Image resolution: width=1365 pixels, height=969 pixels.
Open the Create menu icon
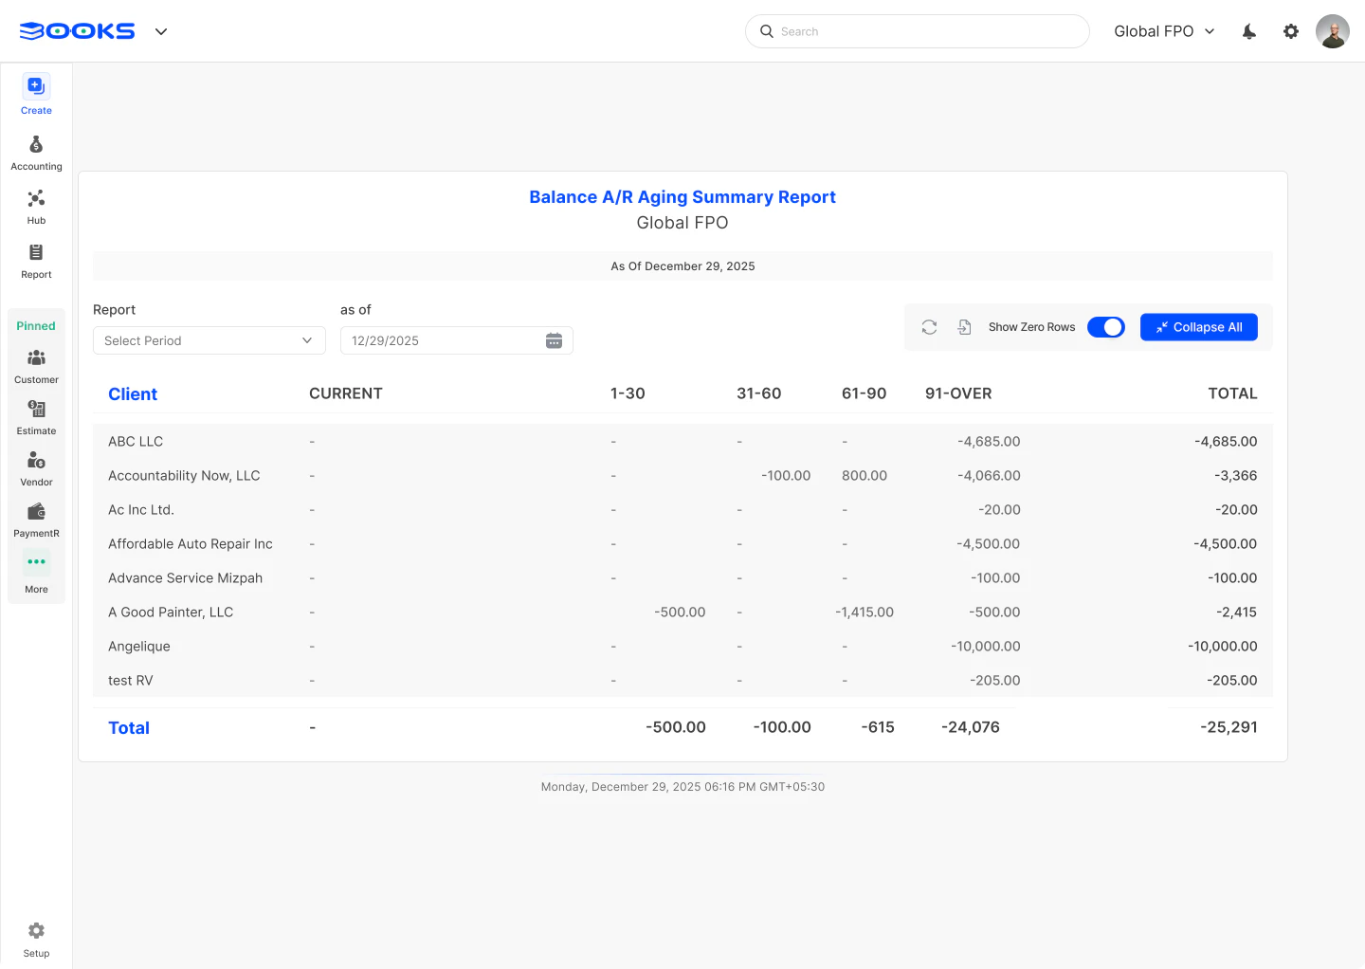point(36,86)
